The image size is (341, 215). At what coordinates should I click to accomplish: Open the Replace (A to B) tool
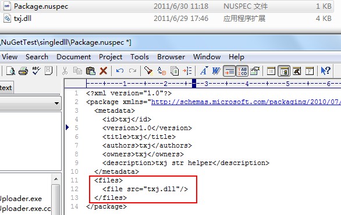pyautogui.click(x=162, y=71)
